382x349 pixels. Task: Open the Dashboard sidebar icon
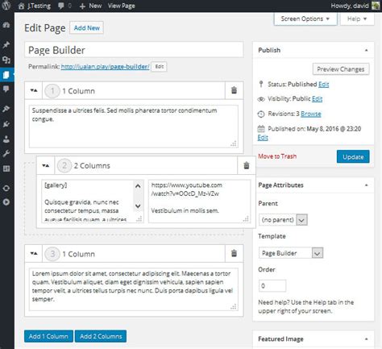click(6, 25)
